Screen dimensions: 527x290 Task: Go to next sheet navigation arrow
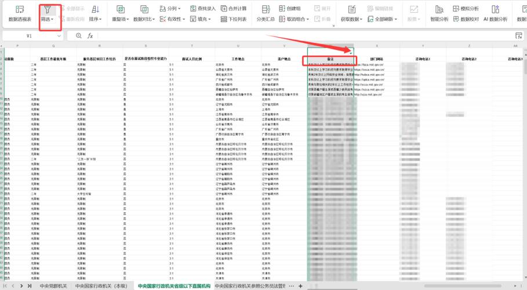(21, 286)
